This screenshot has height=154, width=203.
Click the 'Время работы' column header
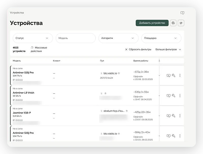[141, 61]
